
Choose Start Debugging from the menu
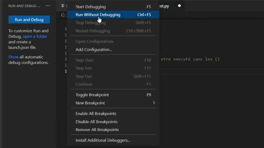[113, 7]
